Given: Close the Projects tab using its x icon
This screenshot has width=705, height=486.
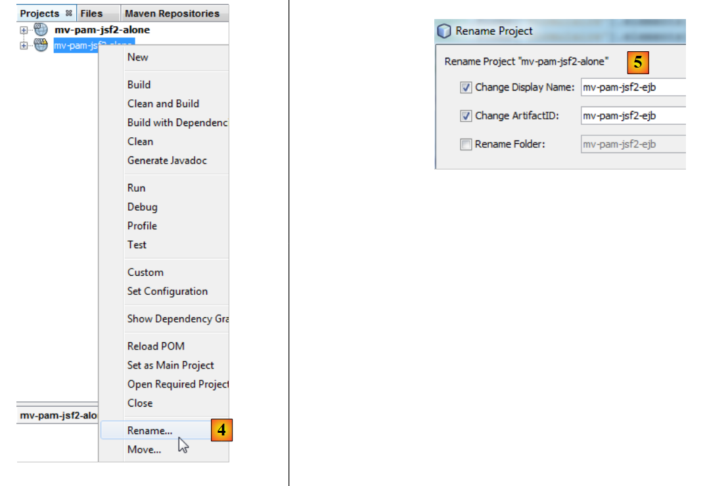Looking at the screenshot, I should point(69,13).
